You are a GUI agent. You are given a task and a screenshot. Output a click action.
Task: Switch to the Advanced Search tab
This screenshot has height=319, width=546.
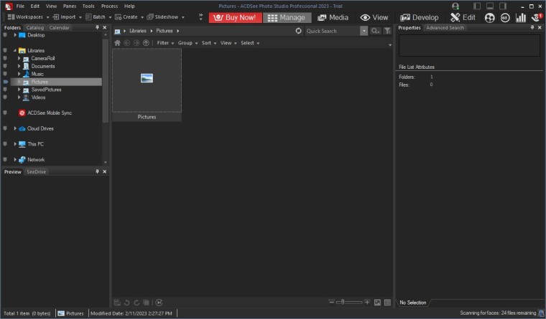[x=445, y=27]
